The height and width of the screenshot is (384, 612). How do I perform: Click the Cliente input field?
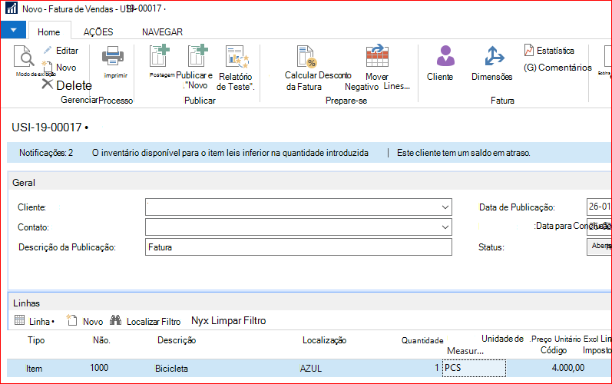click(299, 207)
